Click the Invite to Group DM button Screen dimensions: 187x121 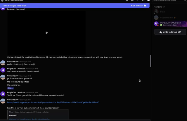170,32
